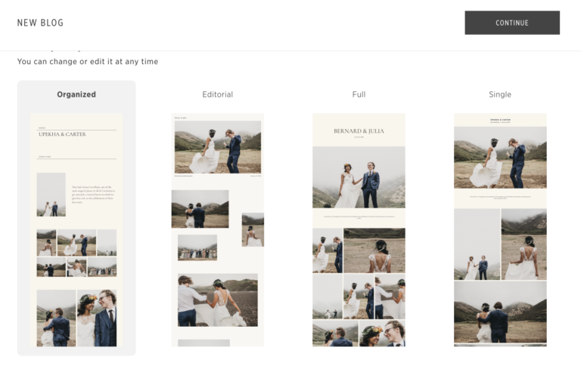Screen dimensions: 581x372
Task: Select the Organized layout label
Action: pyautogui.click(x=76, y=94)
